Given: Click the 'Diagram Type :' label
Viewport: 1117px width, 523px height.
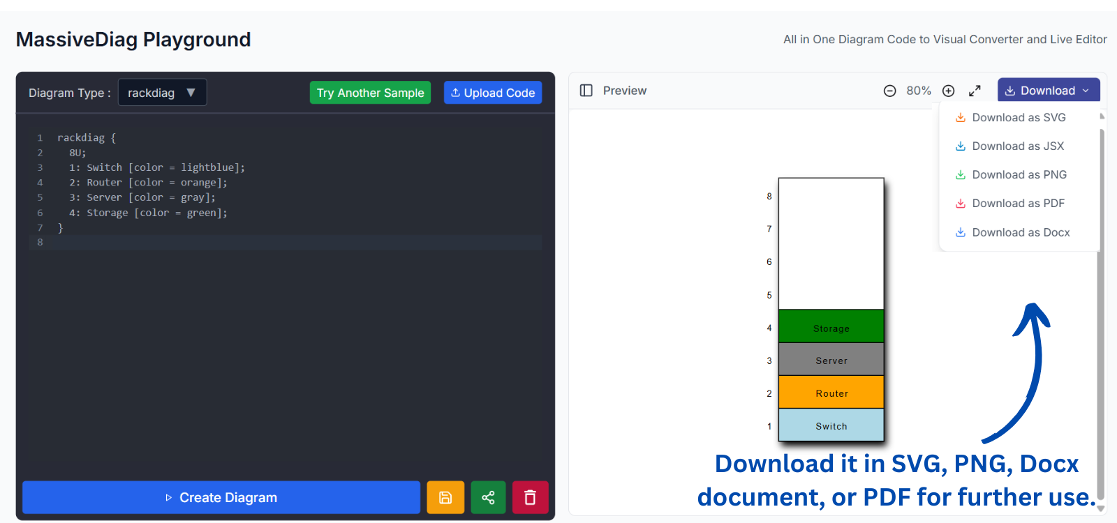Looking at the screenshot, I should [70, 93].
